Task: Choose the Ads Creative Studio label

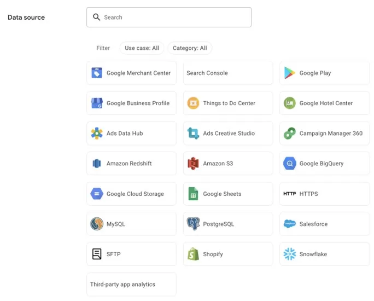Action: click(229, 133)
